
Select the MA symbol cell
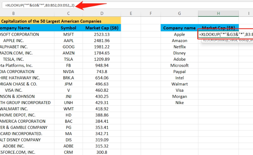pos(68,133)
